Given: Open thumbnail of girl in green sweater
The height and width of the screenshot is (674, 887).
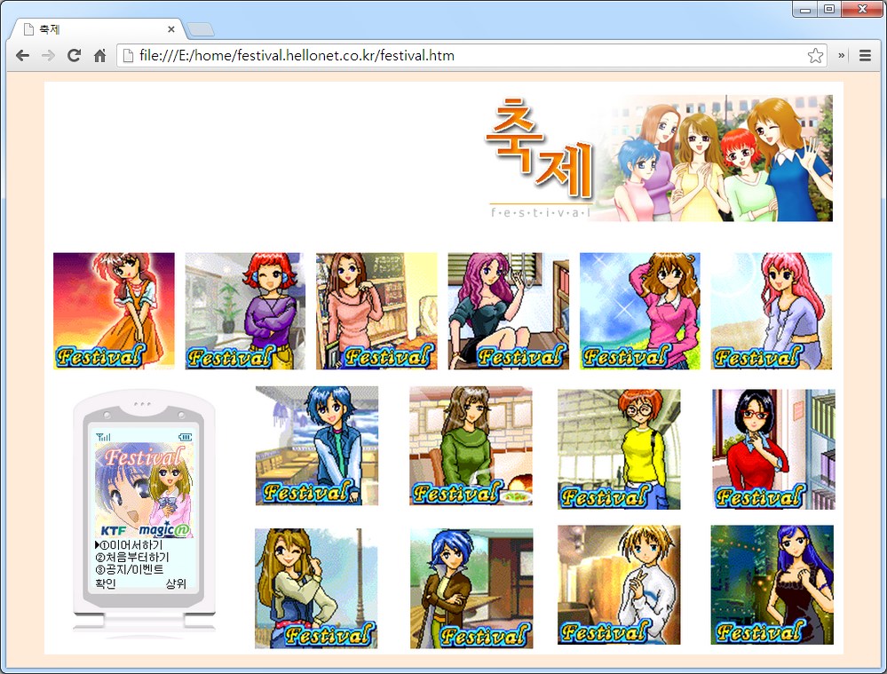Looking at the screenshot, I should click(x=471, y=445).
